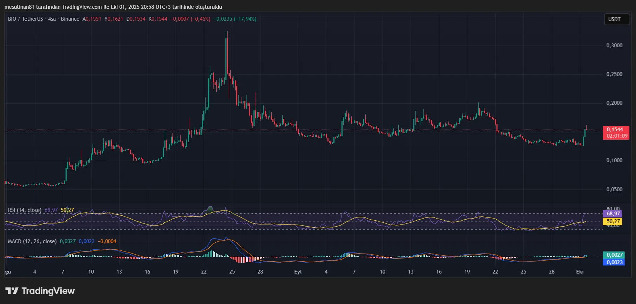Click the Eki month marker on time axis
Screen dimensions: 636x304
click(x=580, y=272)
